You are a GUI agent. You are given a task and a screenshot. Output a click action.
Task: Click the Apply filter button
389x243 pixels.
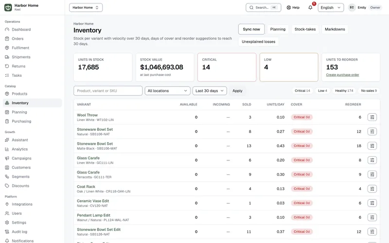(x=237, y=91)
